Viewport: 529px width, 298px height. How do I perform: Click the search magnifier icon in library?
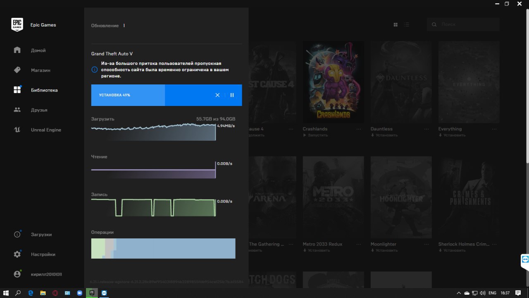click(x=434, y=25)
